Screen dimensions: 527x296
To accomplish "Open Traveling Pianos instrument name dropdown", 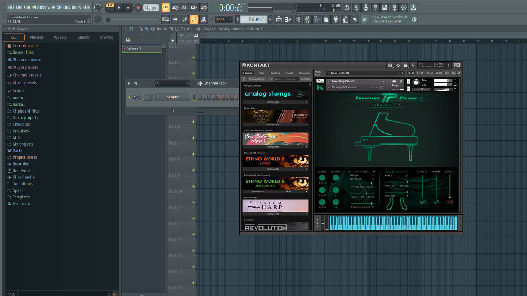I will tap(356, 81).
